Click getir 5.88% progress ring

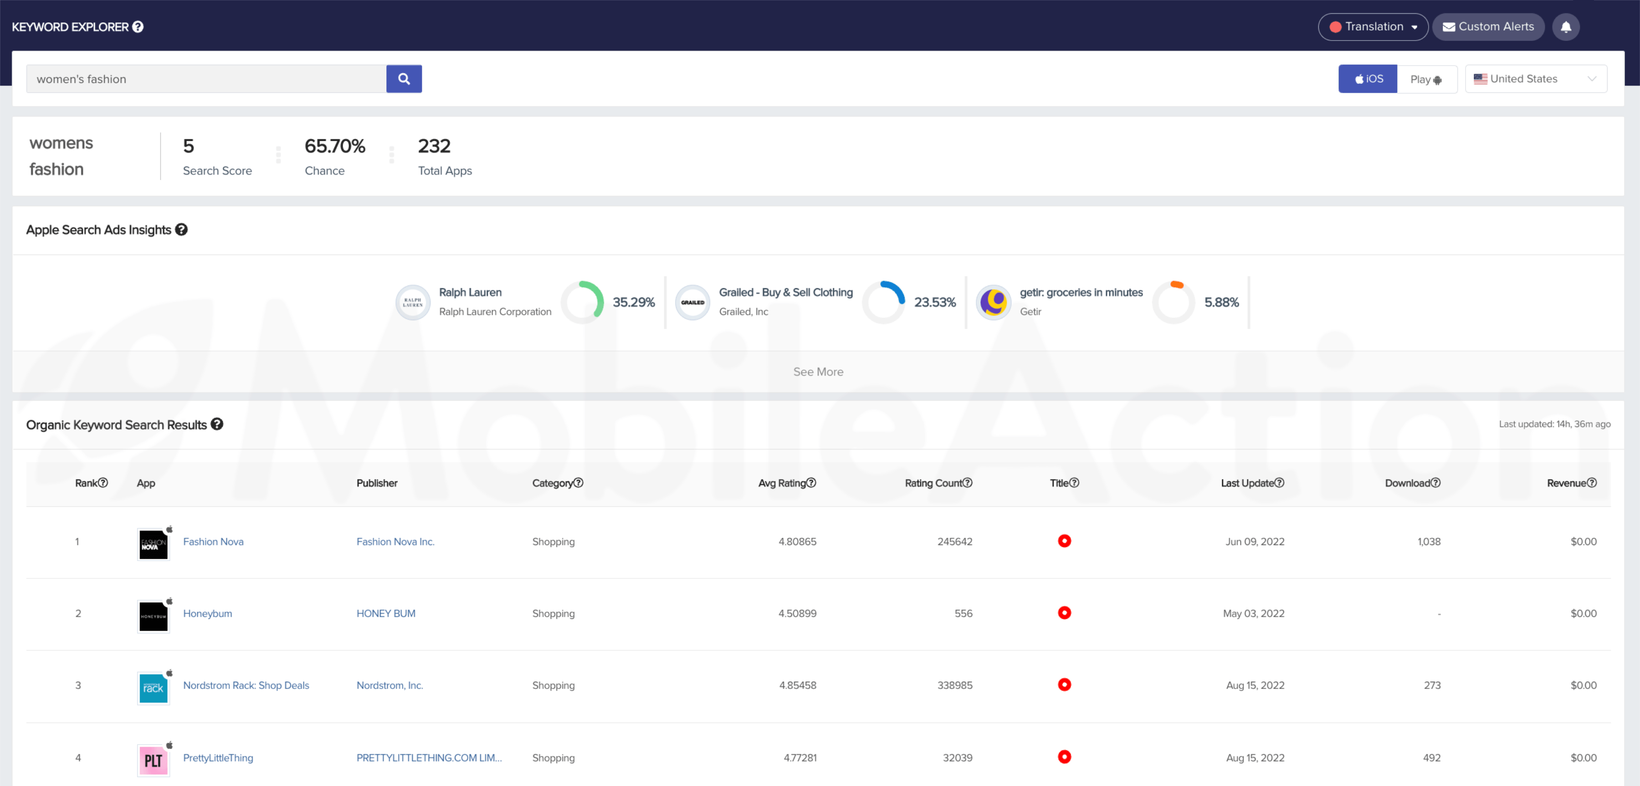pyautogui.click(x=1174, y=302)
